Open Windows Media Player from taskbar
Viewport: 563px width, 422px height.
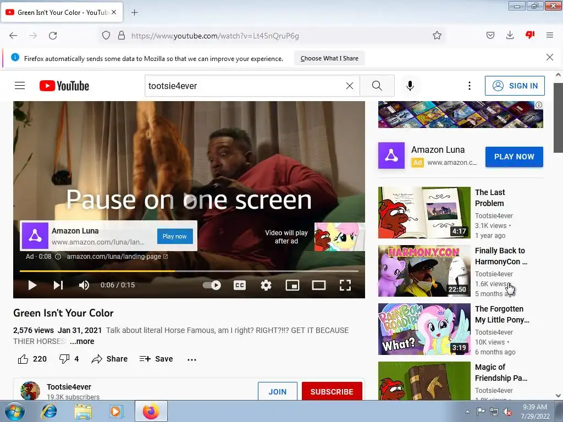[x=117, y=411]
